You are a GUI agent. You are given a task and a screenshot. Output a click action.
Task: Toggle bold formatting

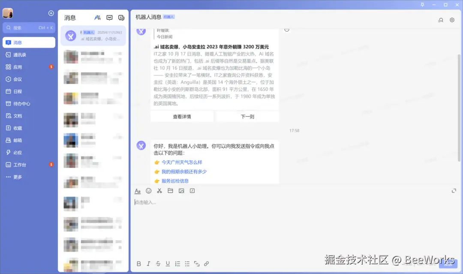(x=138, y=264)
